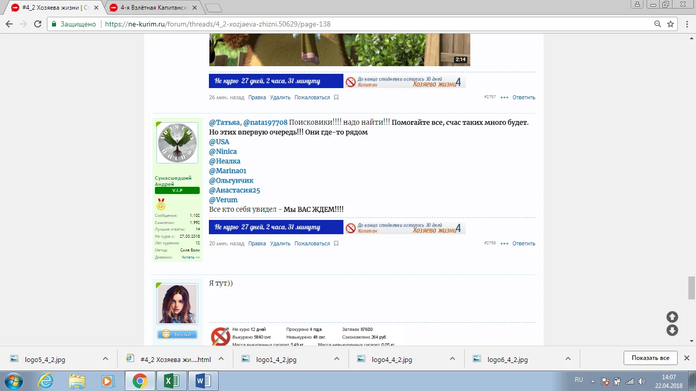Click the power plug tray icon
Image resolution: width=696 pixels, height=391 pixels.
tap(618, 381)
